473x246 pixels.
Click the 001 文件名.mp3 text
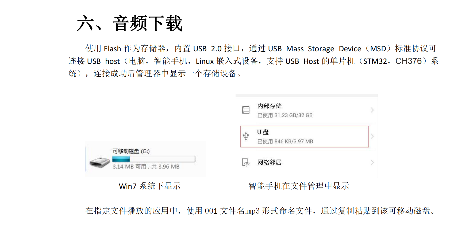[232, 211]
